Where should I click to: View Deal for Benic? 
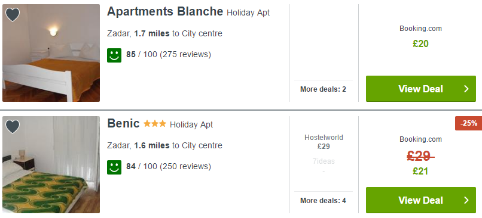[421, 200]
